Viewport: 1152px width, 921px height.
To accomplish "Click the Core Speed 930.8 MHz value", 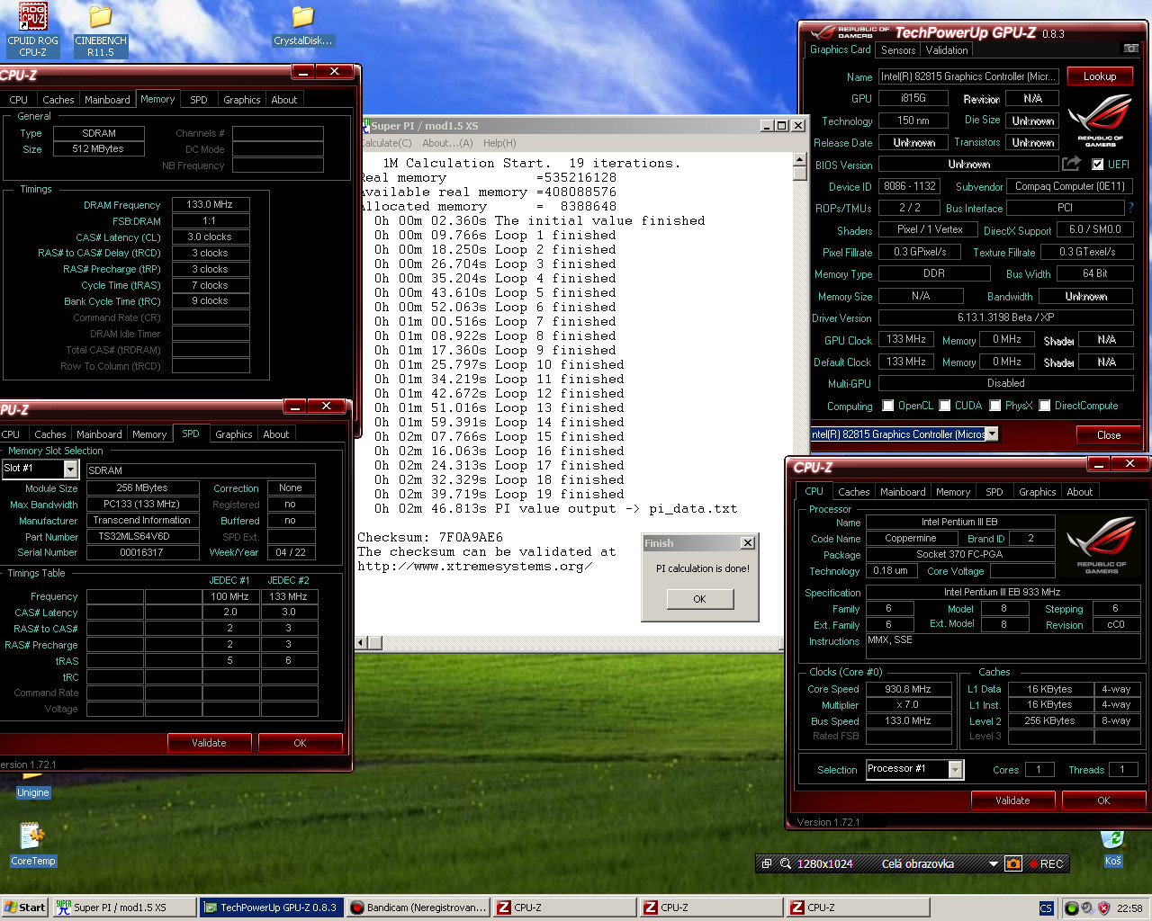I will coord(907,690).
